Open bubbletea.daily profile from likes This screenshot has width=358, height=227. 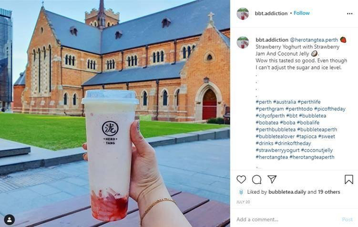tap(287, 192)
